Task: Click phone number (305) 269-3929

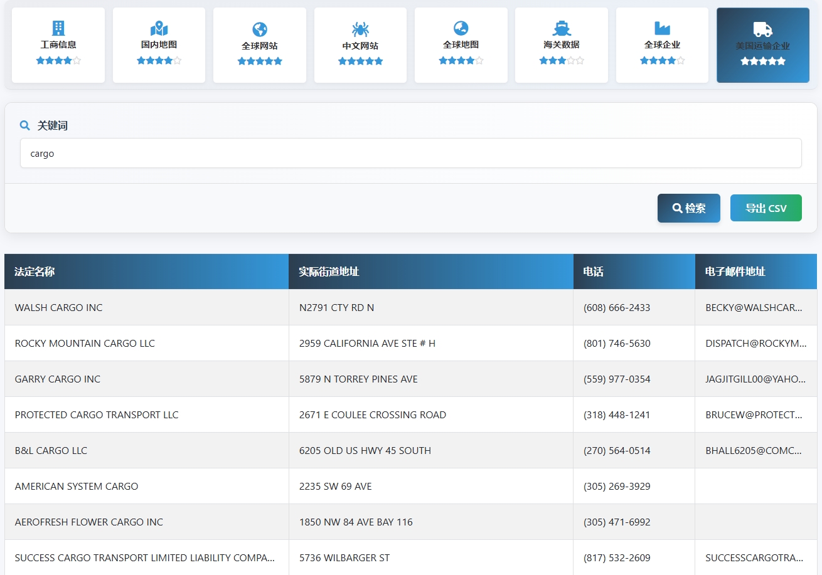Action: point(617,486)
